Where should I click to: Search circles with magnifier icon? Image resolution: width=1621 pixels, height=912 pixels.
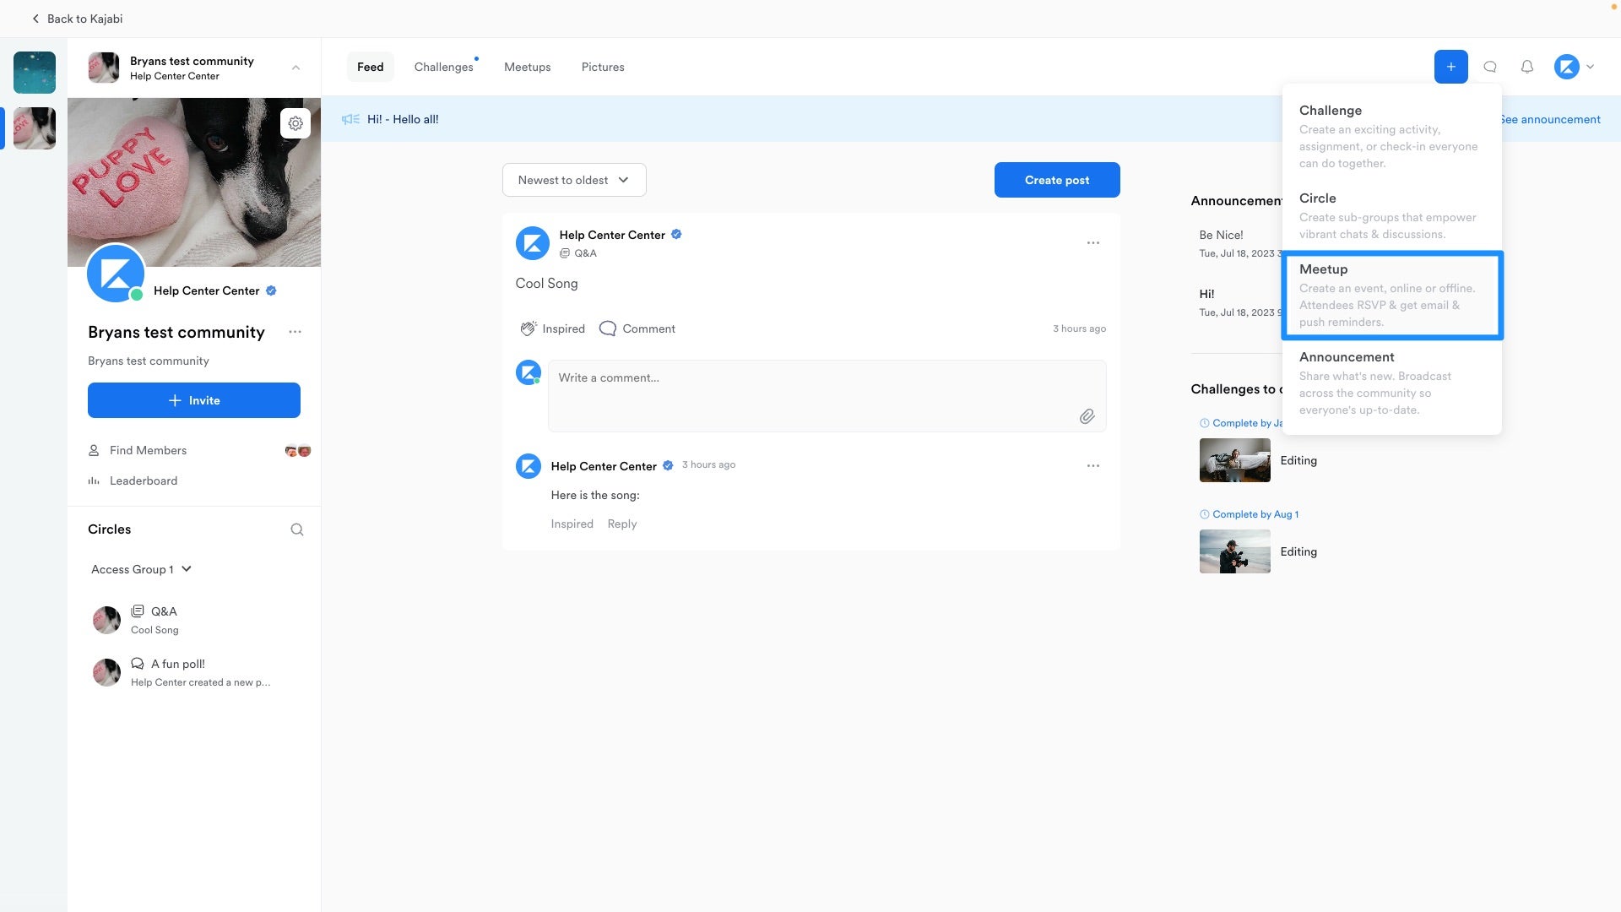pyautogui.click(x=297, y=529)
